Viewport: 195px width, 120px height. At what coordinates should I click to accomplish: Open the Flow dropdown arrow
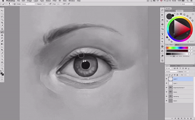coord(61,4)
